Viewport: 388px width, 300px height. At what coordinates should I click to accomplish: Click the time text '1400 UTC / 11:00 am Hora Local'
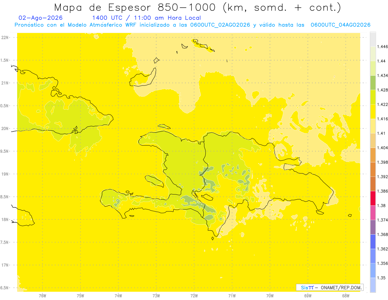coord(146,18)
